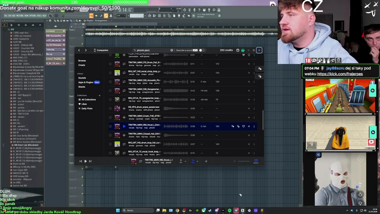Add current sample with player plus button
This screenshot has width=380, height=214.
click(206, 161)
